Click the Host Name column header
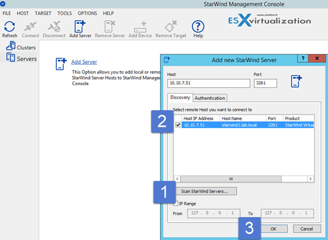Image resolution: width=328 pixels, height=240 pixels. click(242, 119)
